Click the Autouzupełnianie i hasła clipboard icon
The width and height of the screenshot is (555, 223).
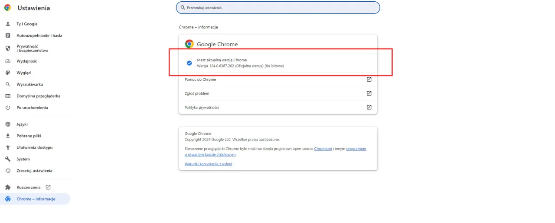pyautogui.click(x=8, y=35)
